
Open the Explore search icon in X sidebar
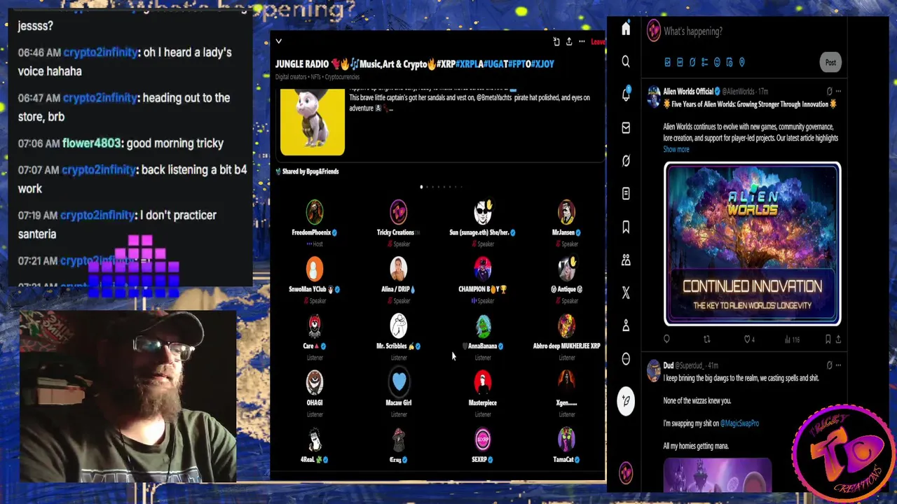(x=626, y=62)
